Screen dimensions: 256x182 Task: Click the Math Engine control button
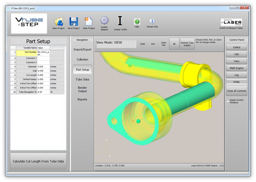pyautogui.click(x=236, y=68)
